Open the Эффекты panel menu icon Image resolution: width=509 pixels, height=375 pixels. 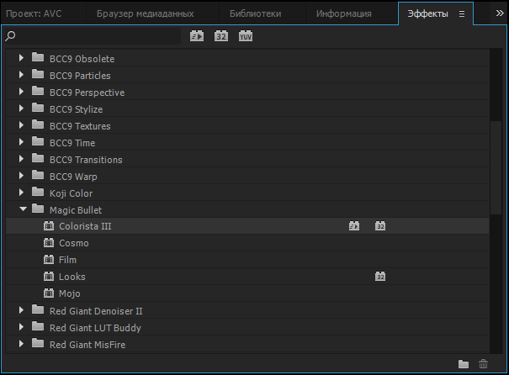462,14
